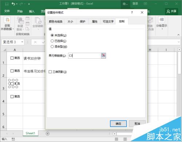Click the greyed Redo arrow icon
This screenshot has height=142, width=182.
(21, 4)
